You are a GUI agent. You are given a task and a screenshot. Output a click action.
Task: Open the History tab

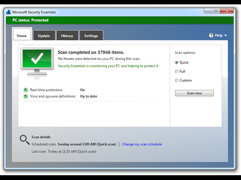[x=67, y=36]
